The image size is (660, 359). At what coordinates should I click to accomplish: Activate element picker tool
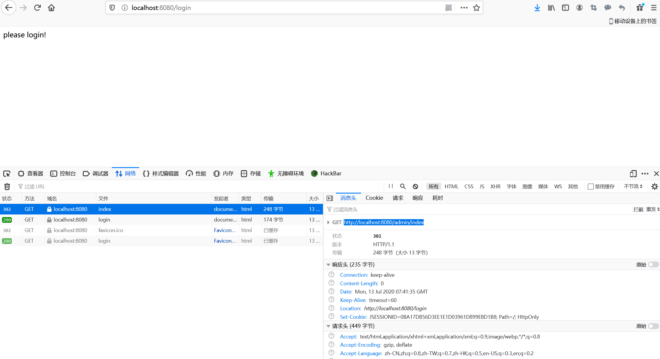[7, 174]
